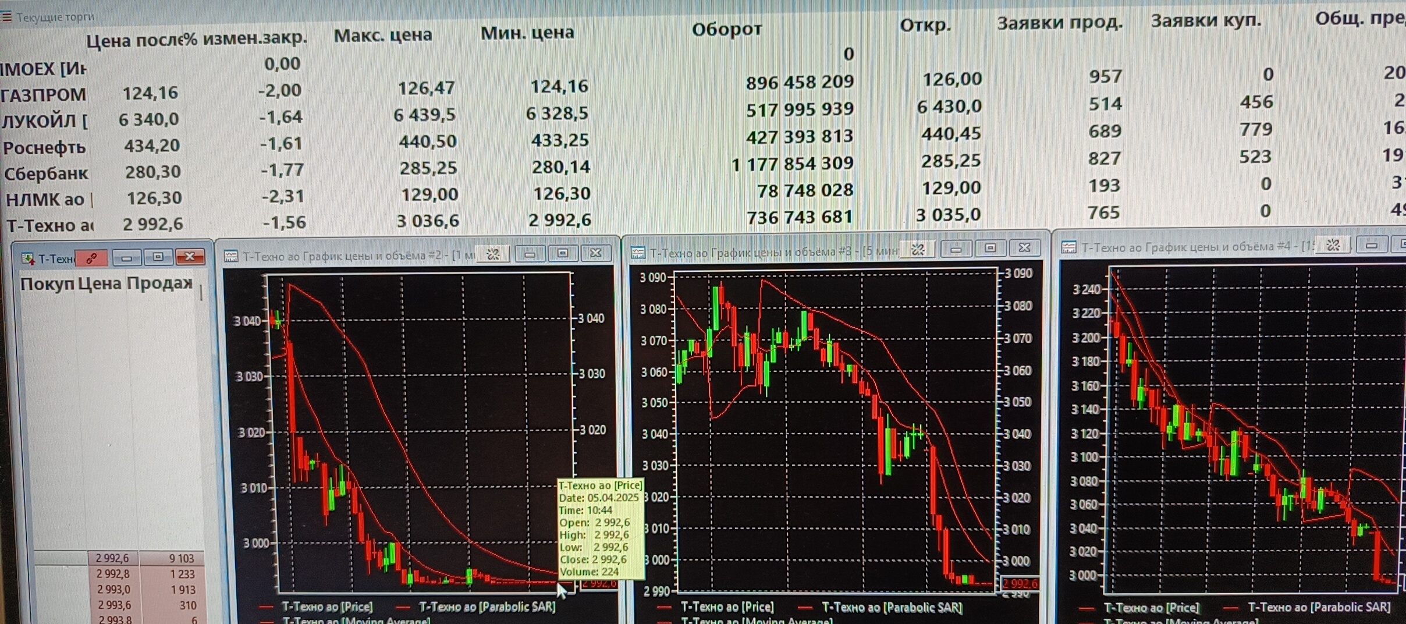Click the "Заявки прод." column header
Screen dimensions: 1406x624
(x=1060, y=23)
